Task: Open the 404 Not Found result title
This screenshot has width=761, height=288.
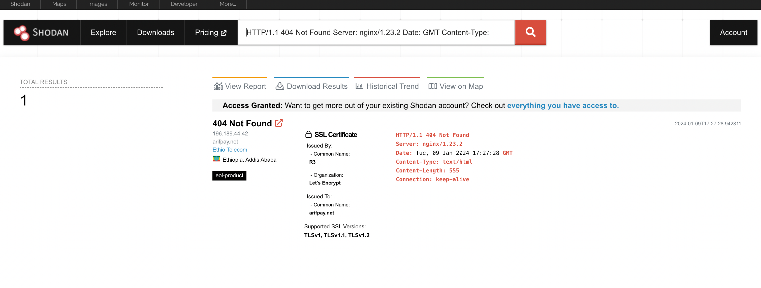Action: 242,123
